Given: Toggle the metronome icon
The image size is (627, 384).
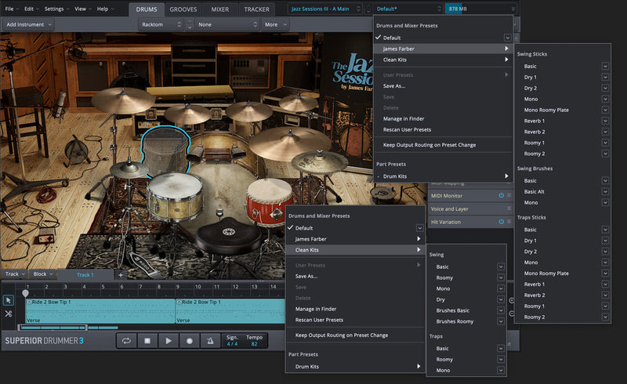Looking at the screenshot, I should tap(210, 341).
